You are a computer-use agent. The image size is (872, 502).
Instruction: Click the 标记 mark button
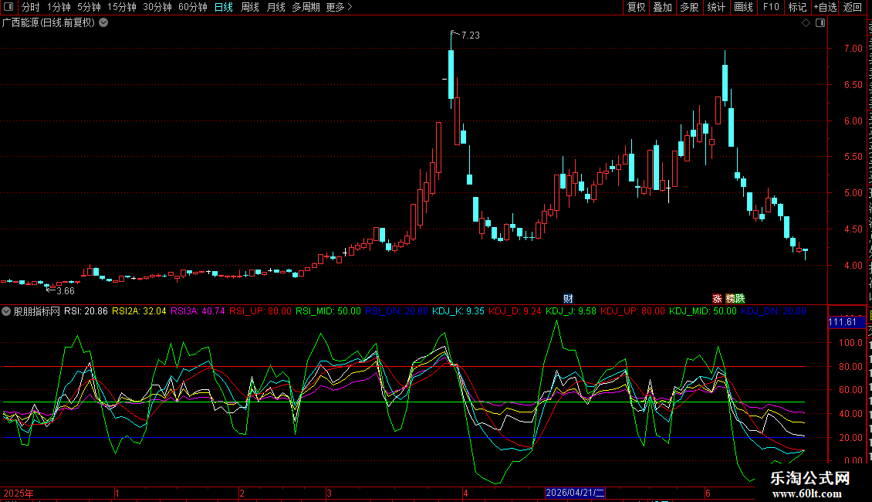(797, 7)
